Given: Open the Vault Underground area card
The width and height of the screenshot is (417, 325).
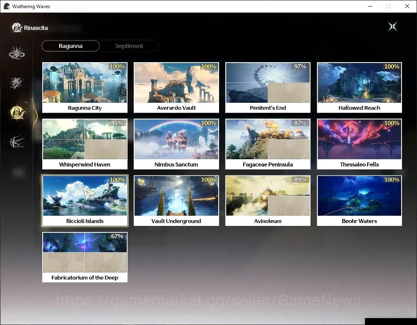Looking at the screenshot, I should (176, 201).
